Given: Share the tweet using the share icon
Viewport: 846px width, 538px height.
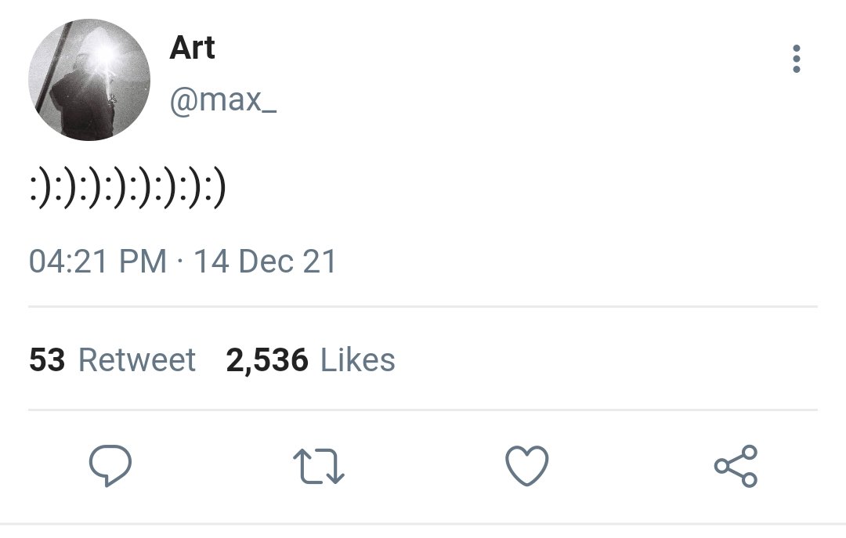Looking at the screenshot, I should pyautogui.click(x=736, y=466).
